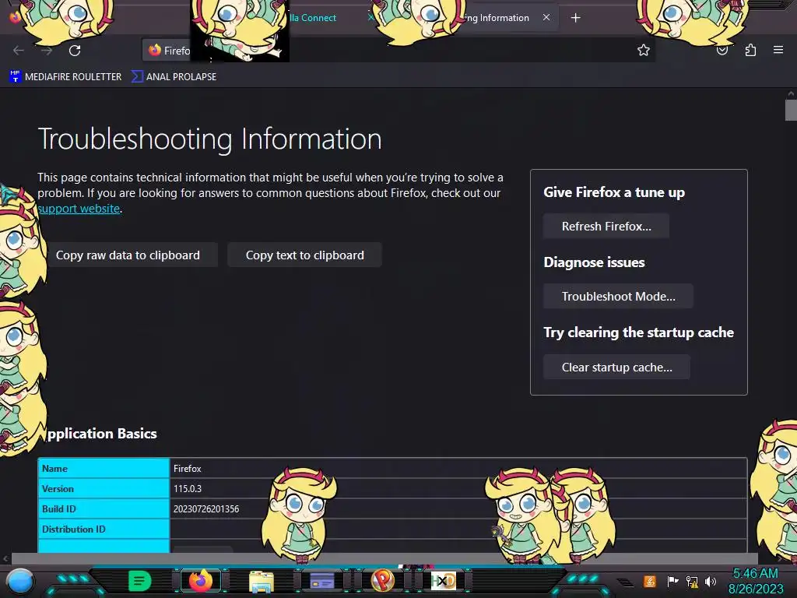The image size is (797, 598).
Task: Click the Name row header
Action: [x=104, y=468]
